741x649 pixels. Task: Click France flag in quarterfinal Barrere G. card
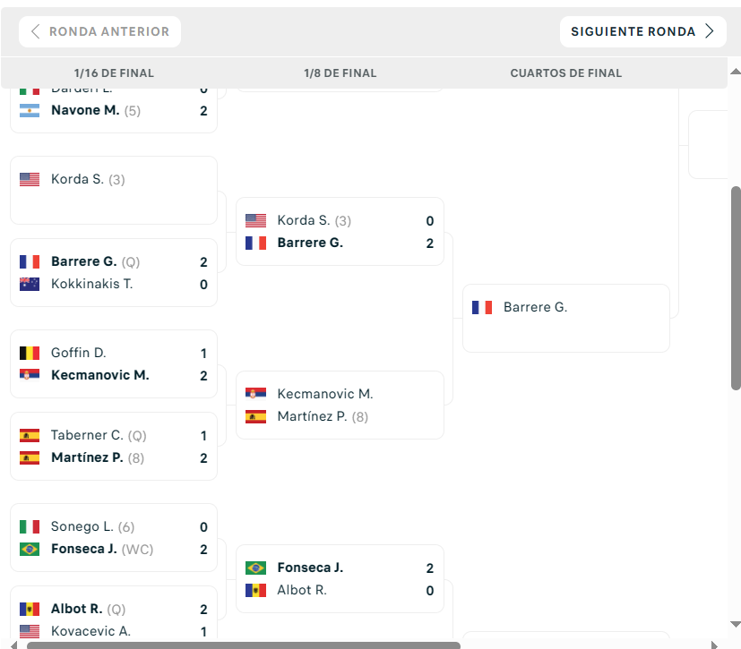[482, 307]
